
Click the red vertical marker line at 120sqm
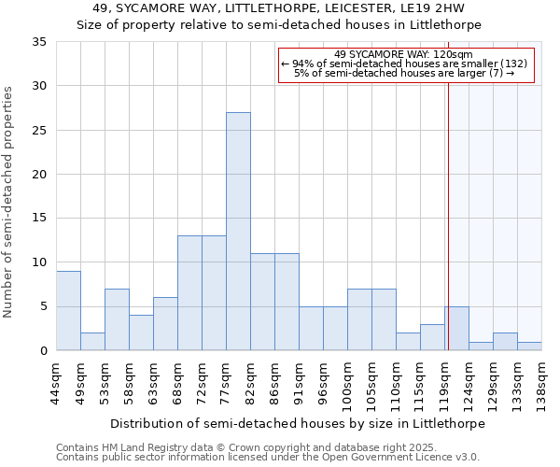448,196
